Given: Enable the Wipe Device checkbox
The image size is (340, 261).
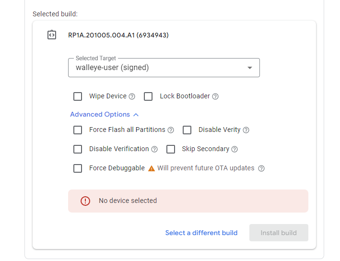Looking at the screenshot, I should point(78,96).
